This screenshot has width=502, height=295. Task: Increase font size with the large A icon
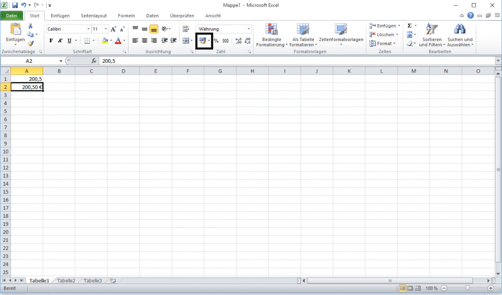click(x=113, y=29)
